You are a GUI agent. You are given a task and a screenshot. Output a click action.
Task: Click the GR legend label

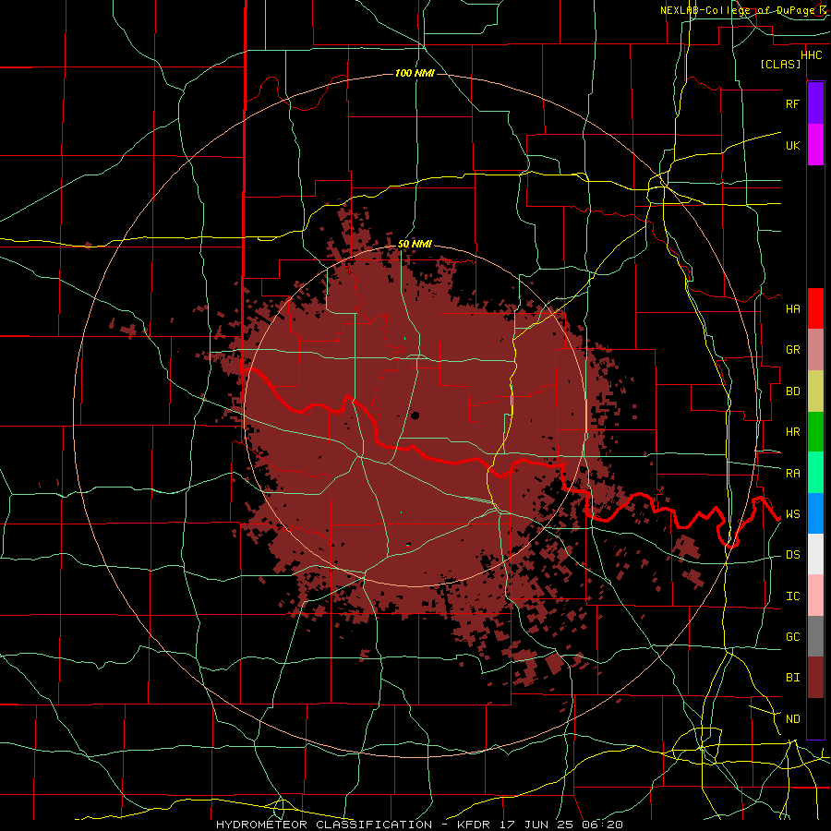click(793, 350)
